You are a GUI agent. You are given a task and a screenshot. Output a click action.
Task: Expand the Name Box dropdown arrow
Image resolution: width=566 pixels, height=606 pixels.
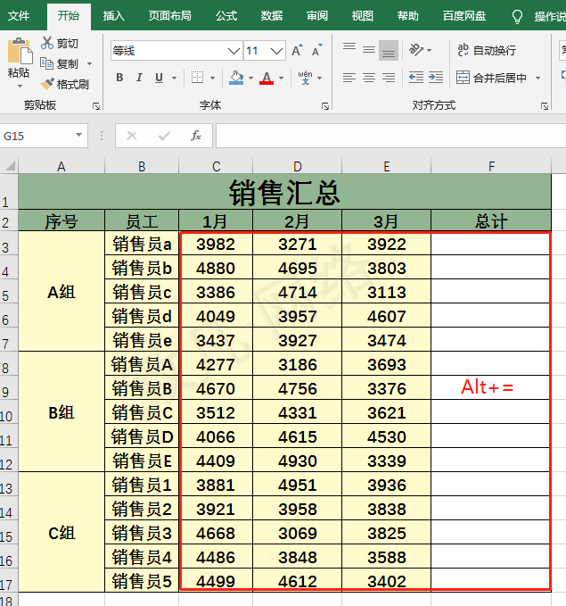(78, 136)
